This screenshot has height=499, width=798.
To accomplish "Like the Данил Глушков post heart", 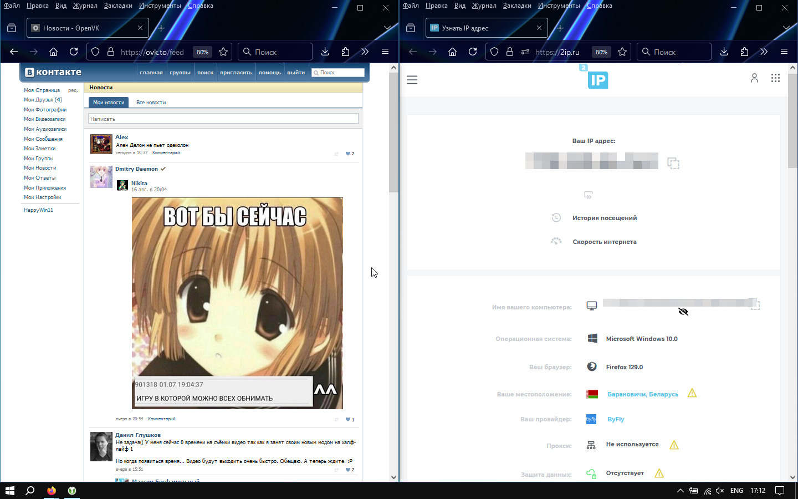I will click(x=347, y=470).
